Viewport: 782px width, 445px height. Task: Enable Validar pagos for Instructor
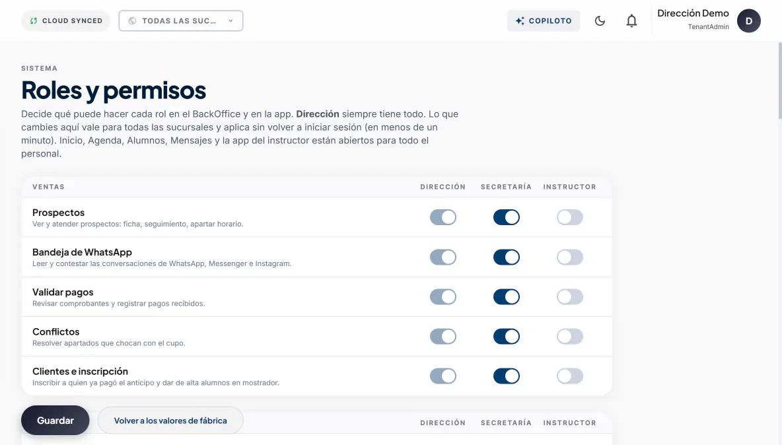tap(569, 297)
